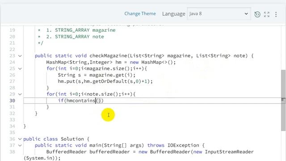Toggle fullscreen editor mode icon
Viewport: 286px width, 161px height.
(267, 14)
